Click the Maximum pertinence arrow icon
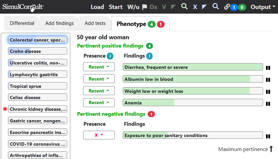Viewport: 278px width, 159px height. [x=271, y=149]
